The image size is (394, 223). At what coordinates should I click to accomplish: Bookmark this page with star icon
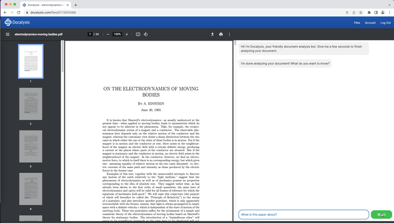pos(361,12)
